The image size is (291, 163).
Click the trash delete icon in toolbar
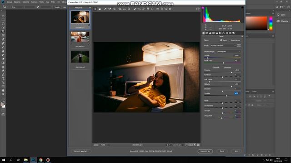[170, 9]
